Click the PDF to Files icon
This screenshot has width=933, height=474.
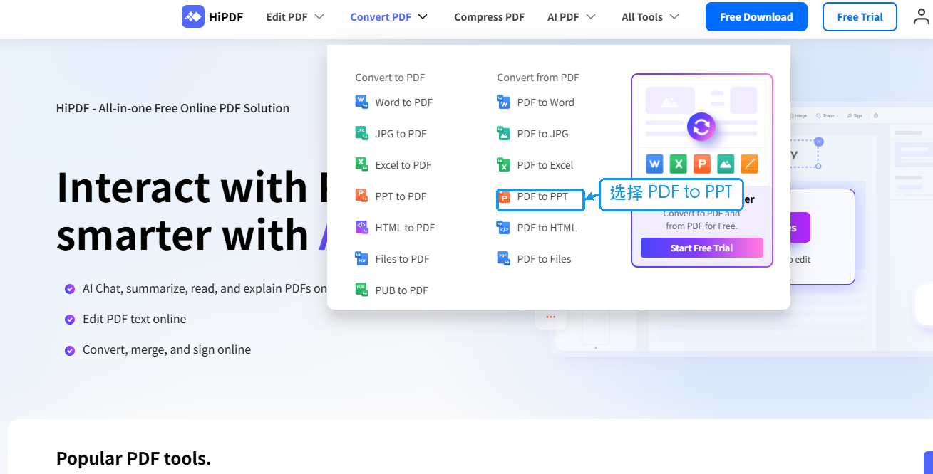pos(504,258)
